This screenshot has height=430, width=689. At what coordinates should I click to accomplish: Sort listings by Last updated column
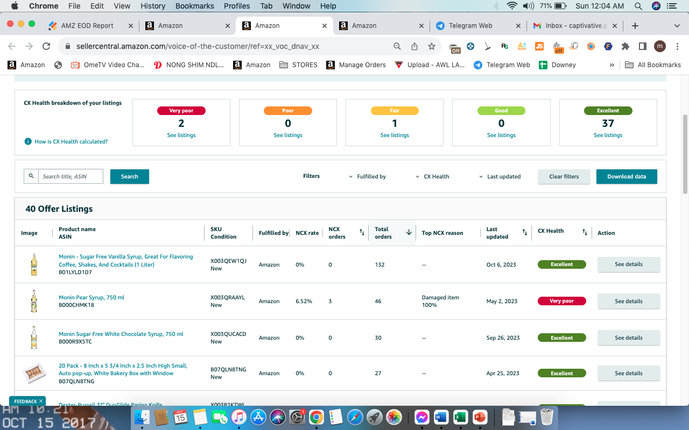525,232
